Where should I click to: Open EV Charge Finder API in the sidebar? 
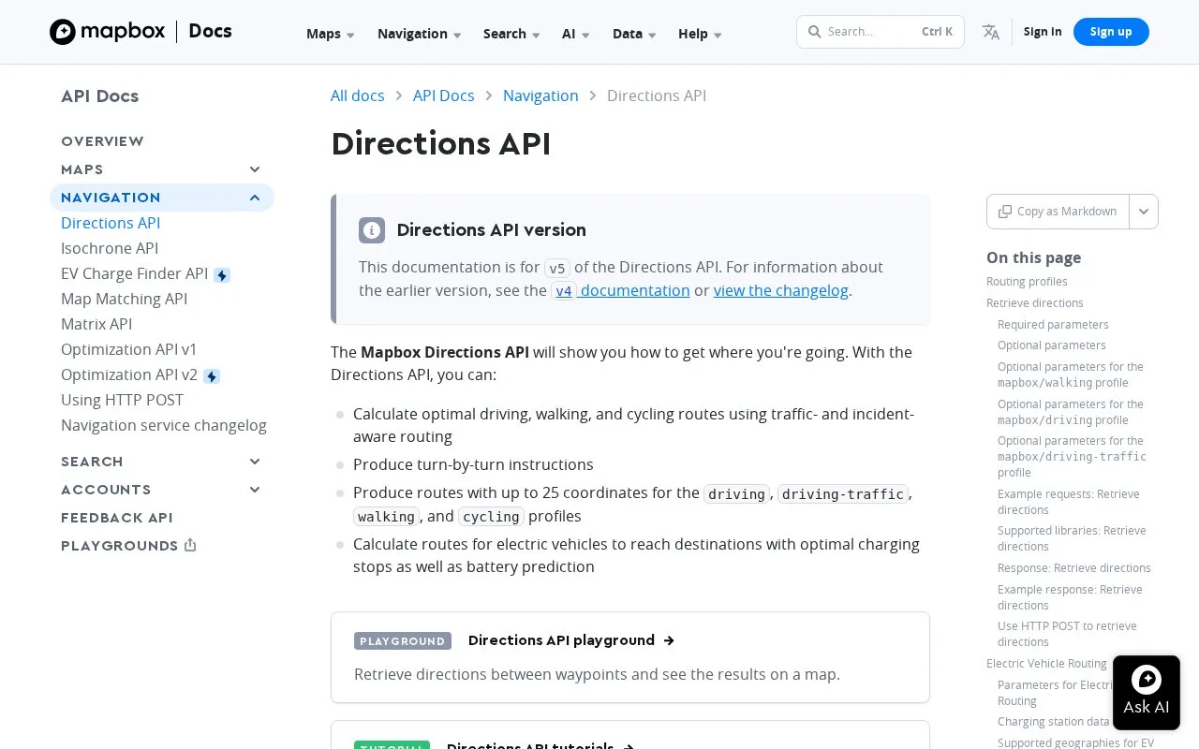(135, 273)
